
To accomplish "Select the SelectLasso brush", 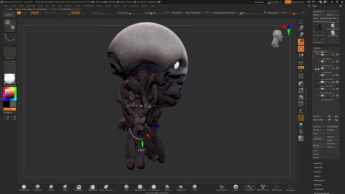I will point(277,188).
